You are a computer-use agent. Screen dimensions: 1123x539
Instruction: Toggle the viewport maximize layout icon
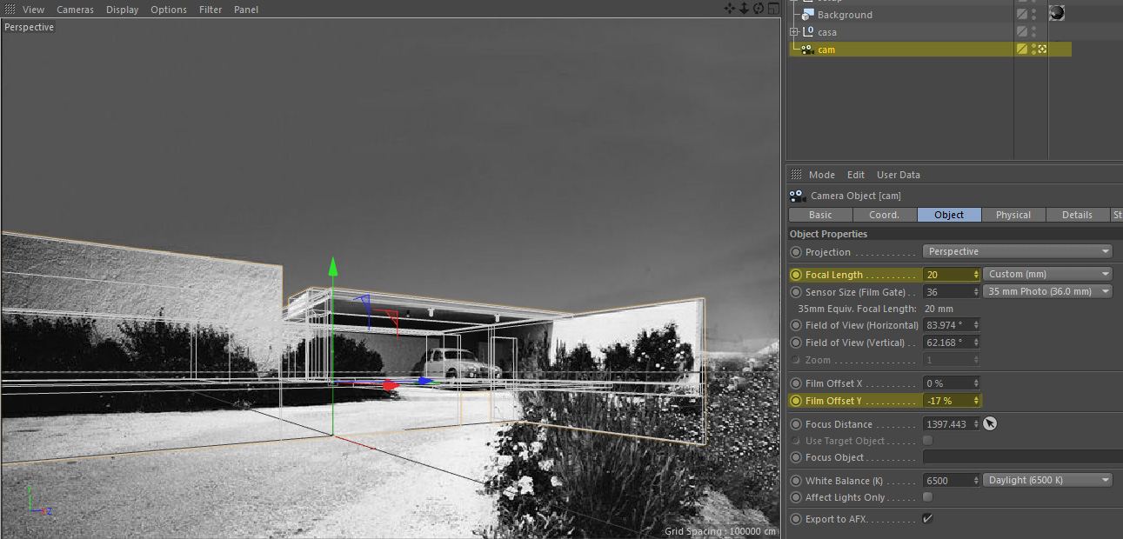coord(772,9)
